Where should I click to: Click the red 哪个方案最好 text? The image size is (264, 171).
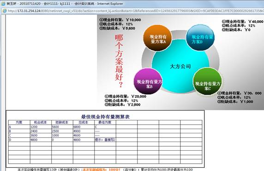point(119,61)
